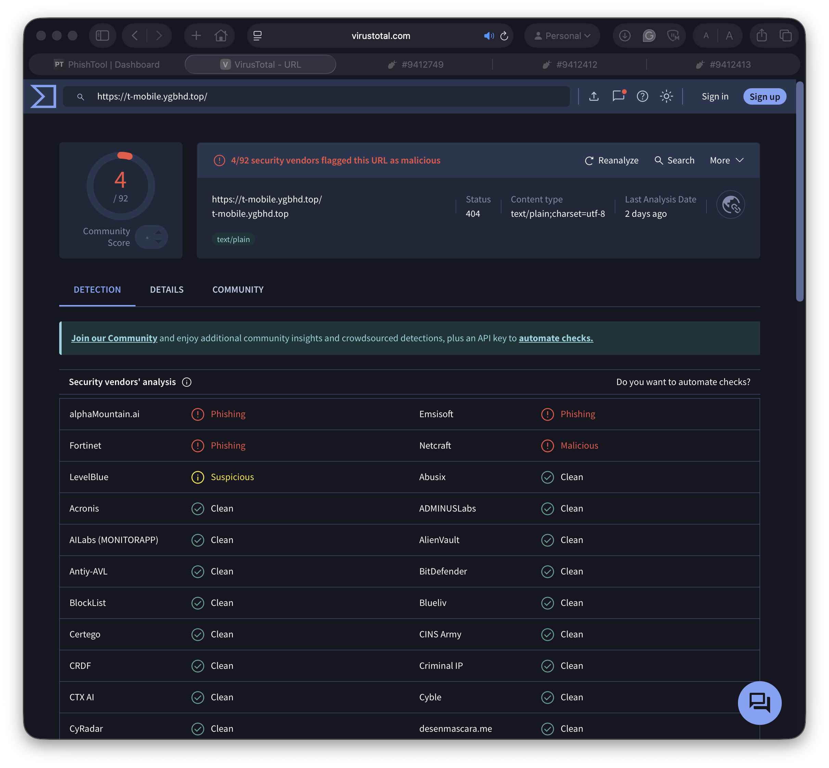
Task: Click the Netcraft Malicious verdict
Action: pyautogui.click(x=579, y=446)
